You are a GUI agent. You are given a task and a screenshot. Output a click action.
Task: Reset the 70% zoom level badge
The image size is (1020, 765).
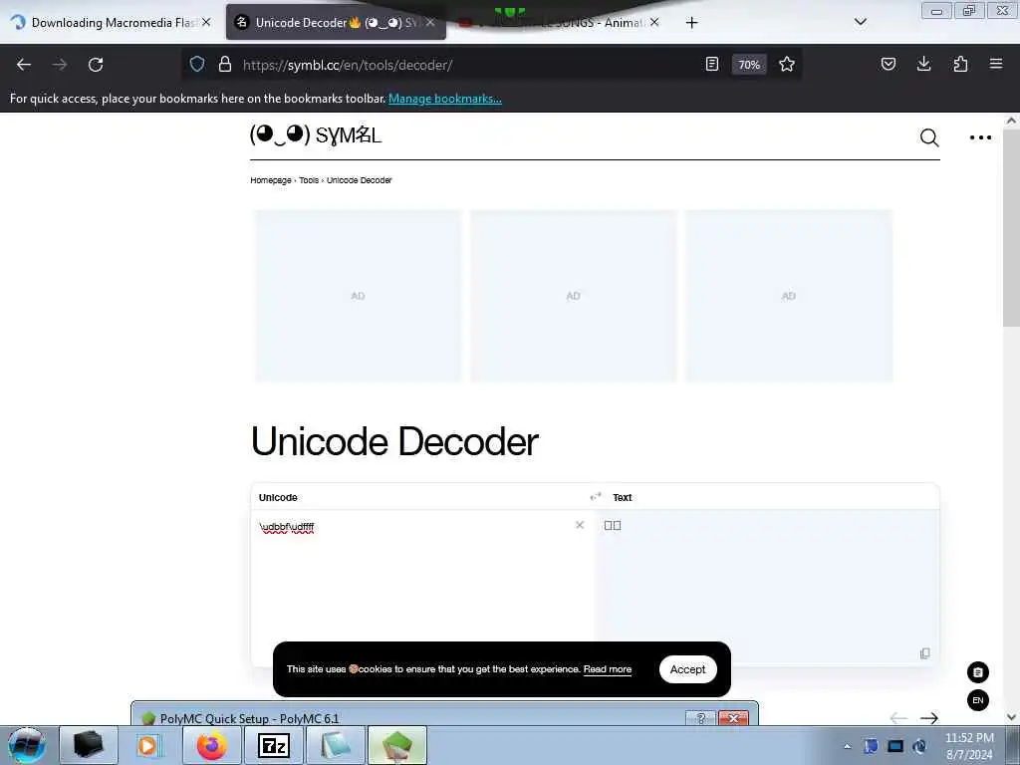coord(749,65)
